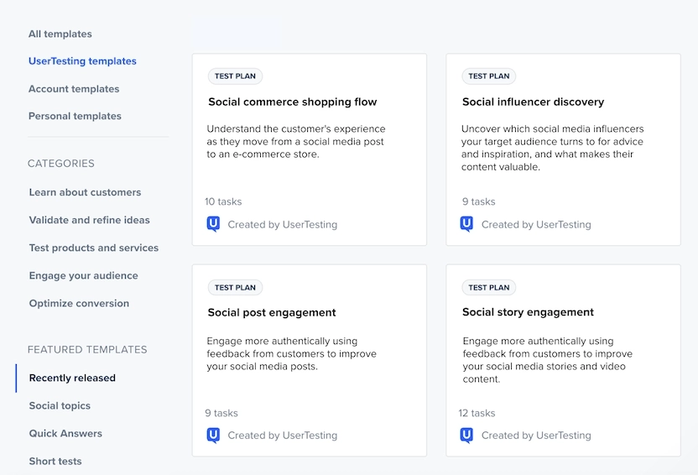
Task: Click UserTesting logo on Social influencer discovery card
Action: click(x=466, y=224)
